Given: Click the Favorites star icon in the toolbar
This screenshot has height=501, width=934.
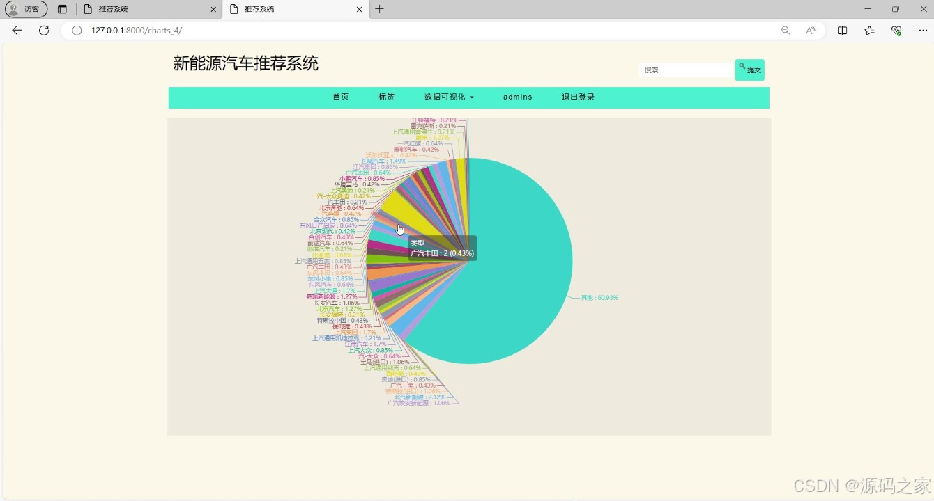Looking at the screenshot, I should (x=869, y=31).
